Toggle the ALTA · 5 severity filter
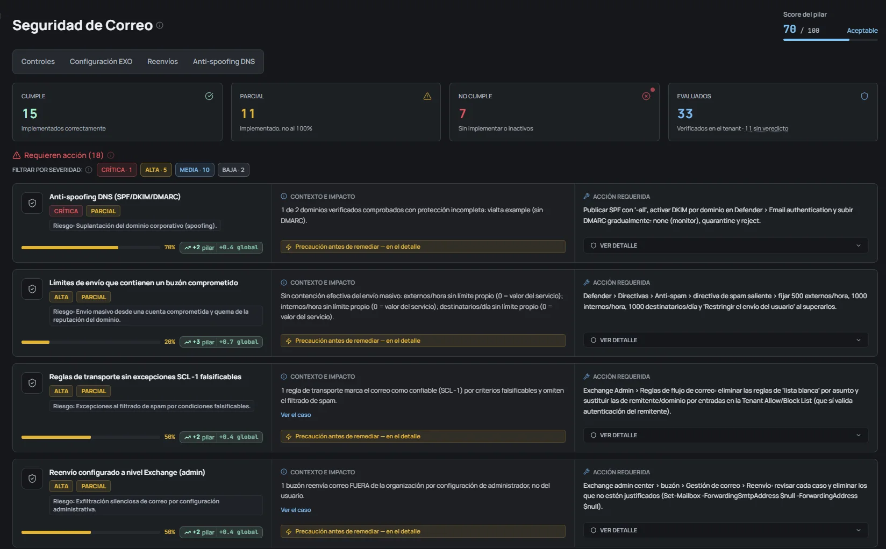The width and height of the screenshot is (886, 549). coord(156,170)
